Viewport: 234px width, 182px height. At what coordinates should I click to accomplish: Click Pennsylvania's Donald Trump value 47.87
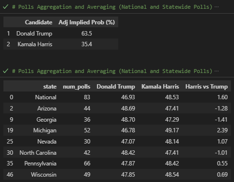pyautogui.click(x=128, y=164)
